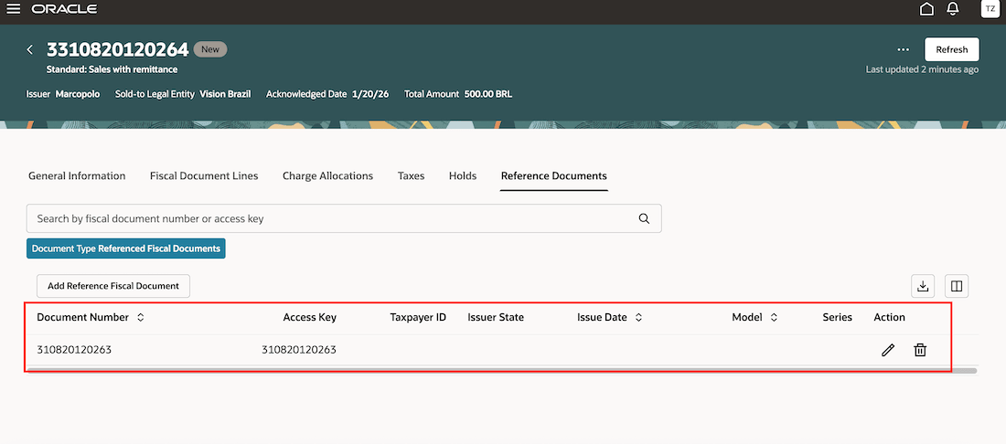This screenshot has height=444, width=1006.
Task: Open the column layout settings icon
Action: tap(956, 286)
